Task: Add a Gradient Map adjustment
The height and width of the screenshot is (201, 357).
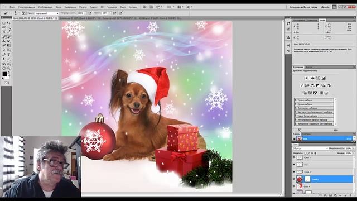Action: pyautogui.click(x=321, y=93)
